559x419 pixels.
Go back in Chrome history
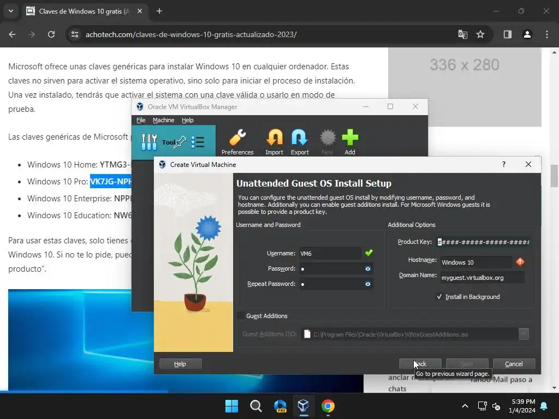[x=12, y=34]
